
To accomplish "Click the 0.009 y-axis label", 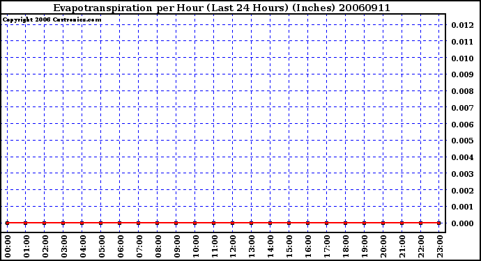I will coord(462,74).
